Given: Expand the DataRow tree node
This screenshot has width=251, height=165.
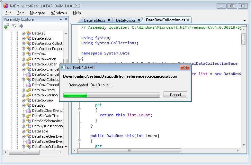Looking at the screenshot, I should click(x=23, y=54).
